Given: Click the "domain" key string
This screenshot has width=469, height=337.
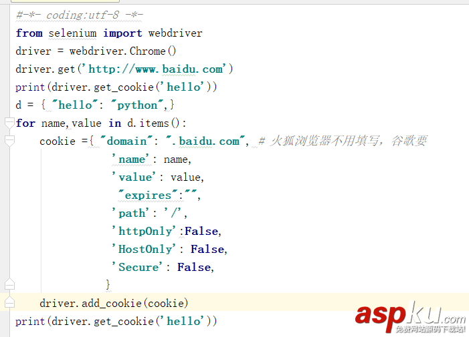Looking at the screenshot, I should coord(126,141).
